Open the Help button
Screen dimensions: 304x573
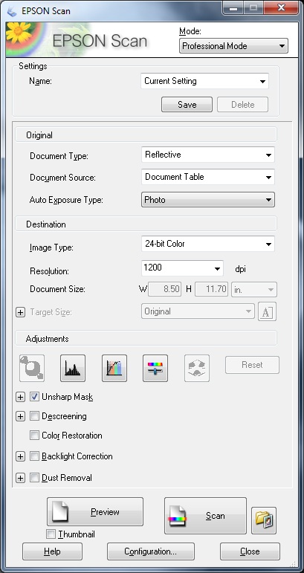pos(52,551)
